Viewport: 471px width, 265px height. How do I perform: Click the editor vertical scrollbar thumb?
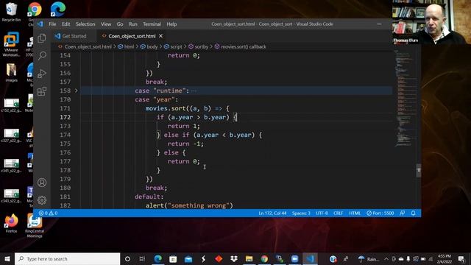(x=419, y=171)
